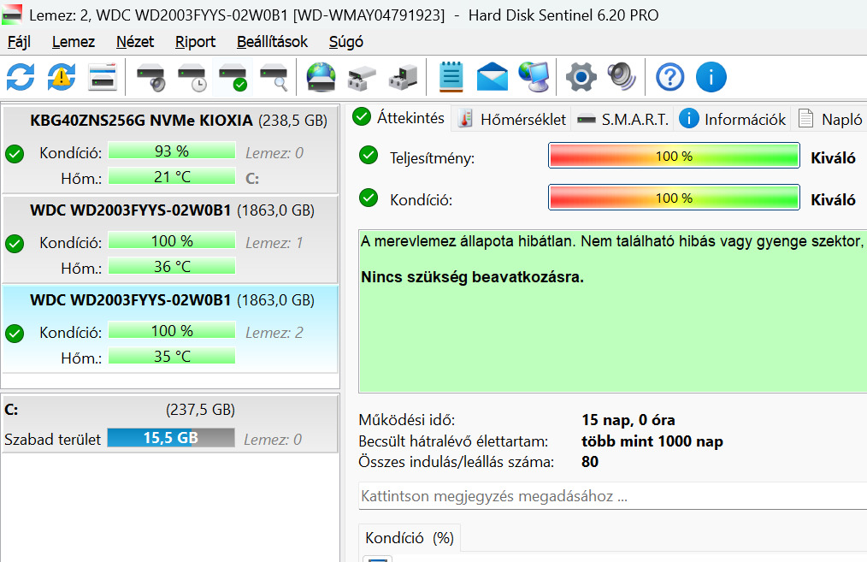The image size is (867, 562).
Task: Click the Teljesítmény 100 % gradient bar
Action: tap(674, 156)
